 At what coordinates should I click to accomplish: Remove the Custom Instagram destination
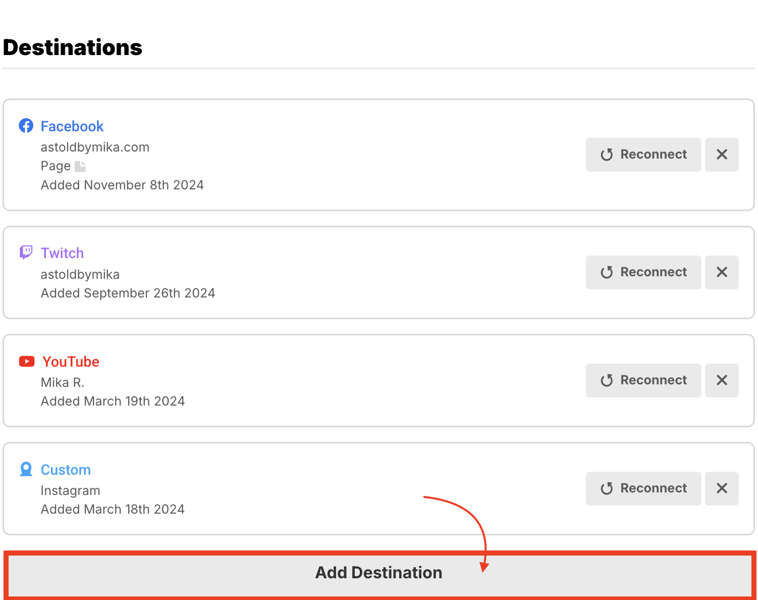click(722, 488)
